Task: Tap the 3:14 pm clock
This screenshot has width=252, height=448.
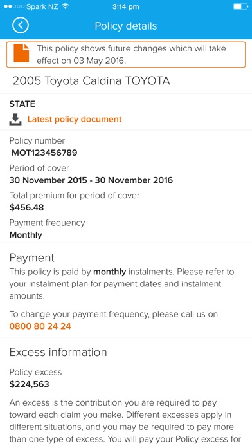Action: (125, 6)
